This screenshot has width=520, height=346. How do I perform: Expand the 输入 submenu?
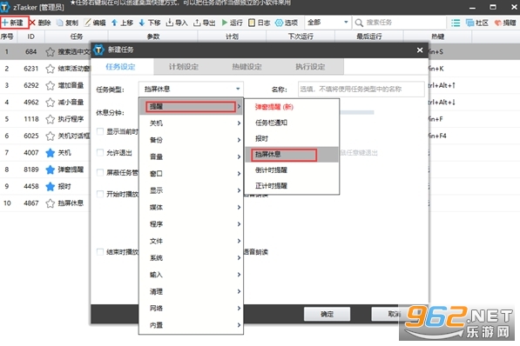[x=191, y=275]
